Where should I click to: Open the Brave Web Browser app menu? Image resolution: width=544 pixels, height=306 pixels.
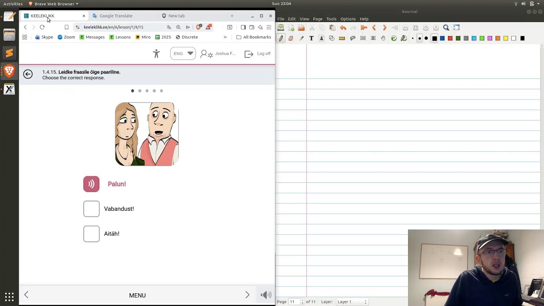tap(54, 4)
